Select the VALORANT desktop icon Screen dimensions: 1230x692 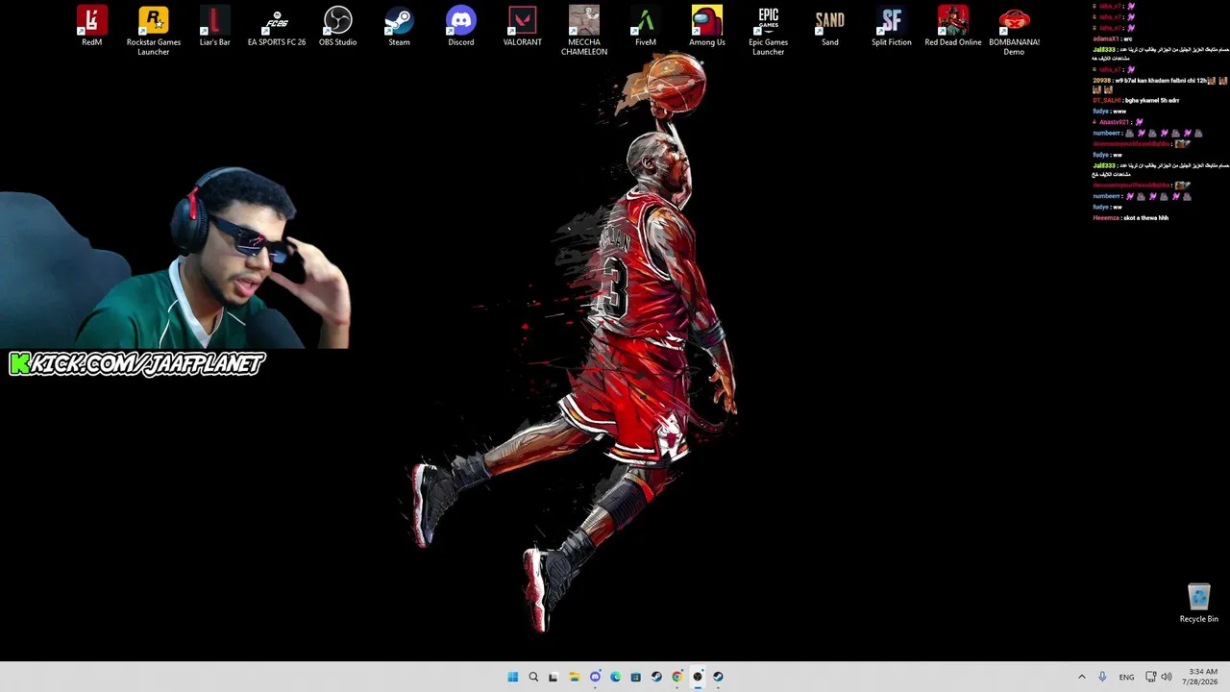click(x=523, y=27)
